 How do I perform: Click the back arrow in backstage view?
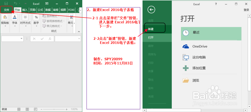(151, 10)
